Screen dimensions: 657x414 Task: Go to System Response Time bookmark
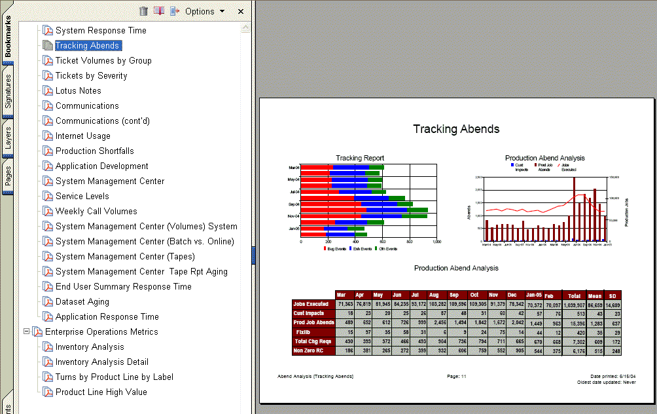tap(101, 30)
